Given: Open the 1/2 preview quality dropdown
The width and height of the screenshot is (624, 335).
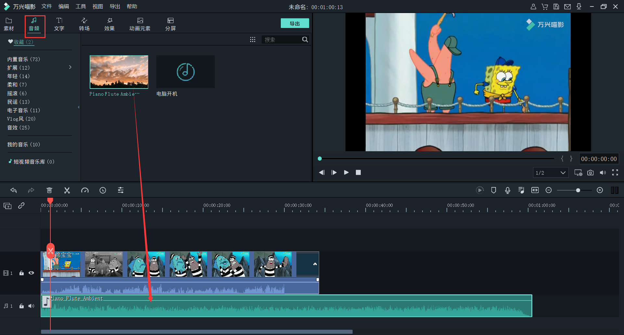Looking at the screenshot, I should (x=551, y=173).
